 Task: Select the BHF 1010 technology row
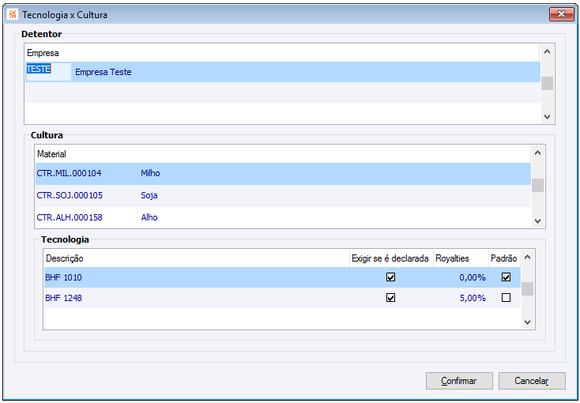[282, 277]
